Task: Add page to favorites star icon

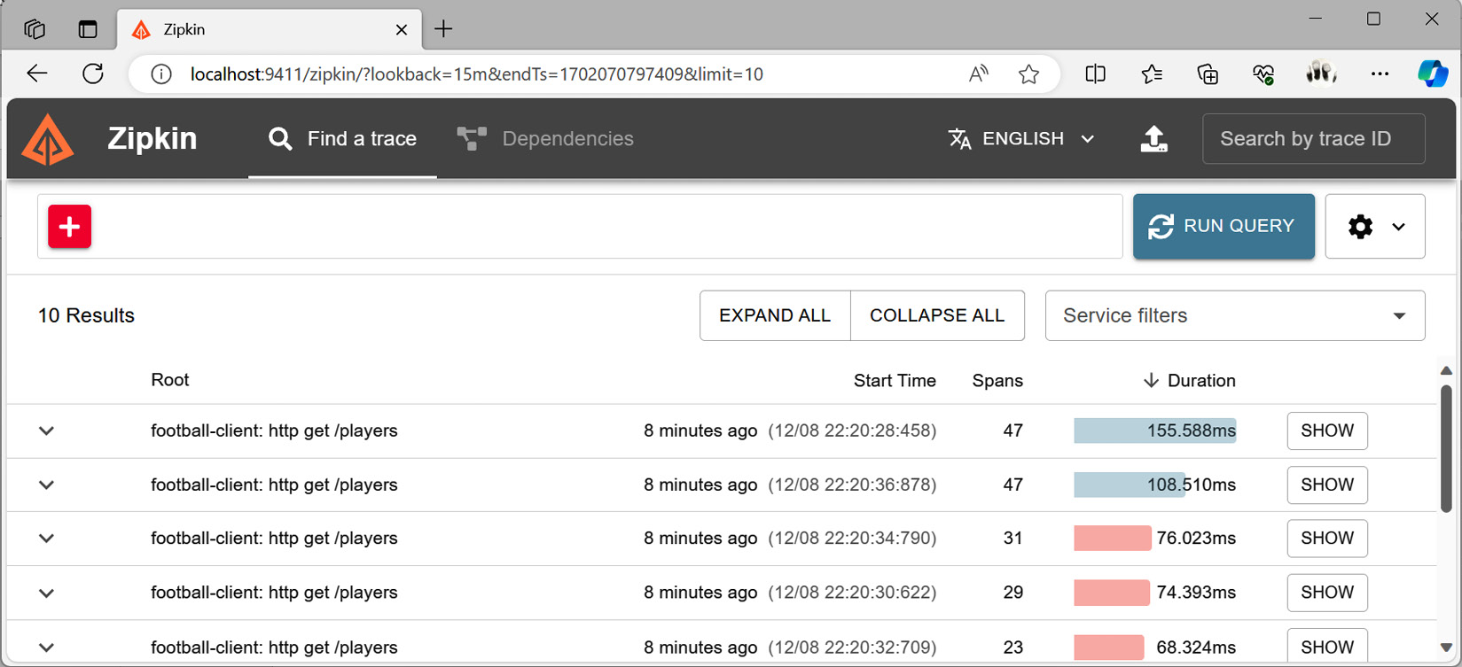Action: coord(1028,74)
